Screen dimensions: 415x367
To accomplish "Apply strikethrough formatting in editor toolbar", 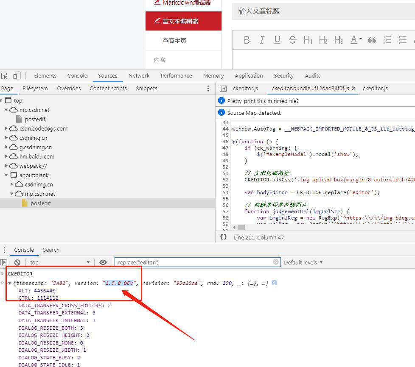I will click(x=292, y=40).
